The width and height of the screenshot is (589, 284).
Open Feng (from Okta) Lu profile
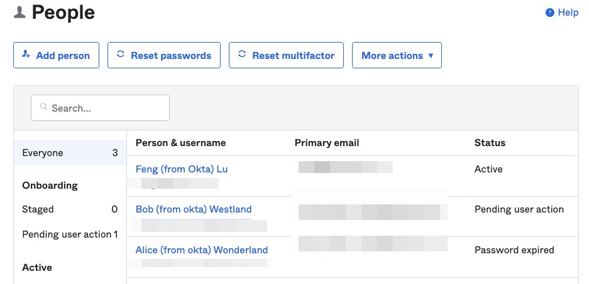point(182,169)
